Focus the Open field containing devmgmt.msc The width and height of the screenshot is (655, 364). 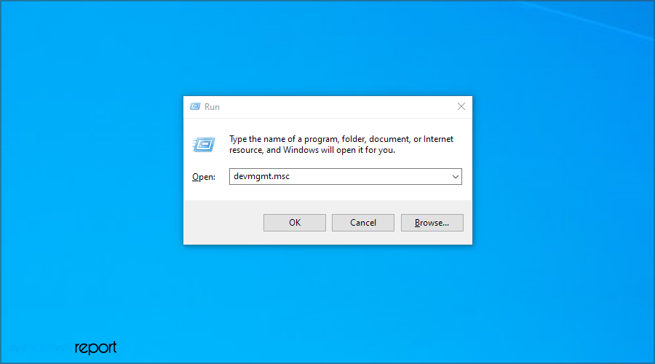tap(346, 176)
